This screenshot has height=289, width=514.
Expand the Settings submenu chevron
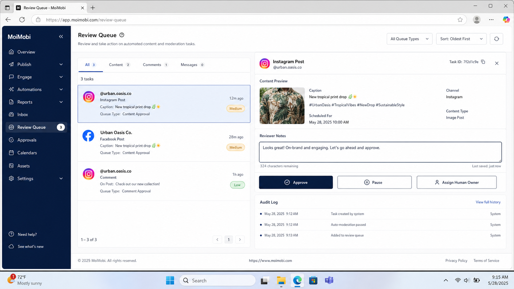tap(61, 178)
